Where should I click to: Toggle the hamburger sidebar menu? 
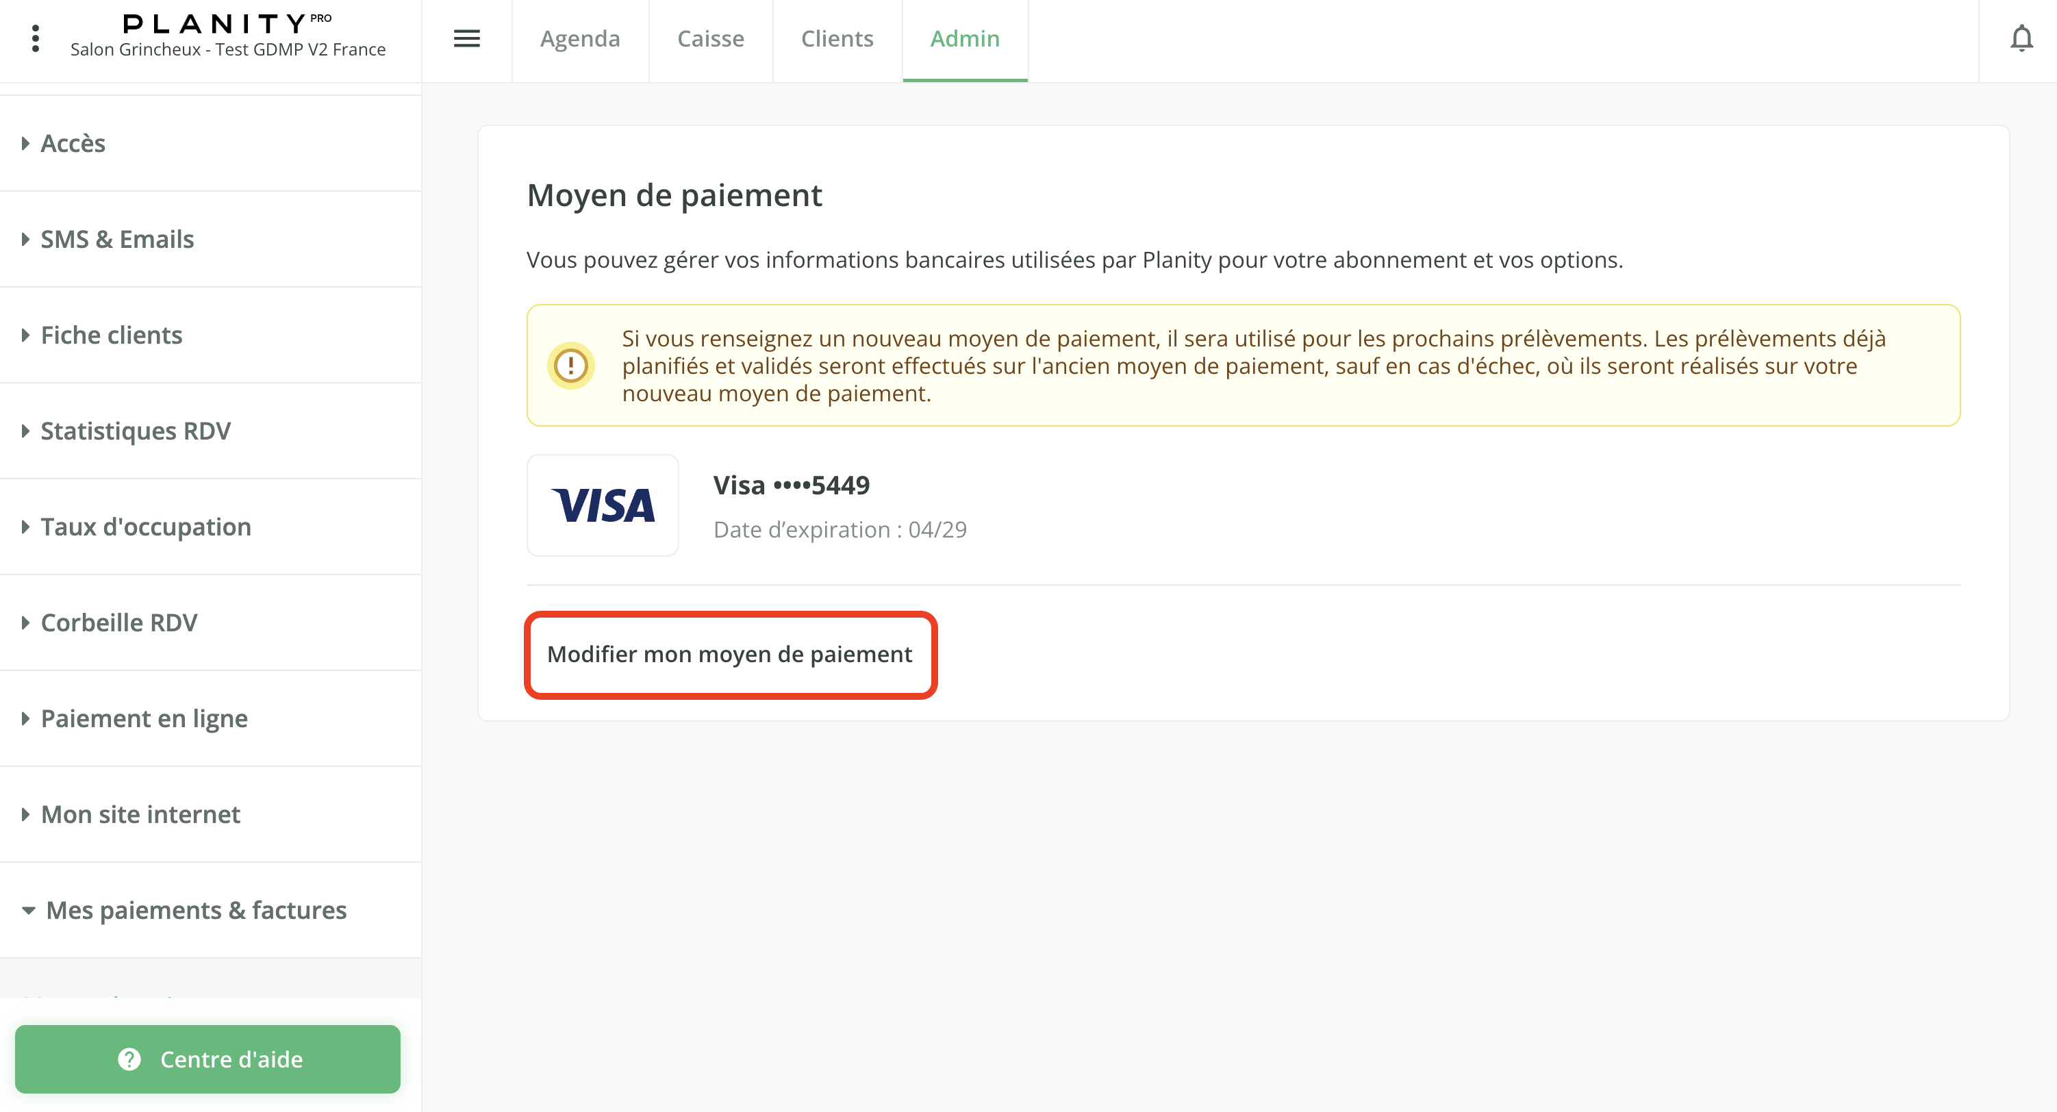(466, 38)
